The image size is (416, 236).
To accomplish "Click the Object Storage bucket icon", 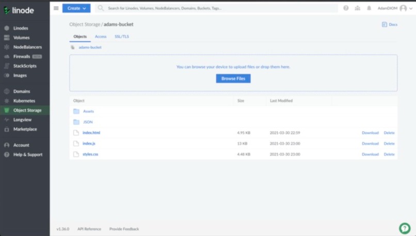I will 7,110.
